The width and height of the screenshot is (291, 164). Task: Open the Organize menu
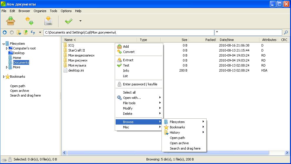tap(40, 11)
